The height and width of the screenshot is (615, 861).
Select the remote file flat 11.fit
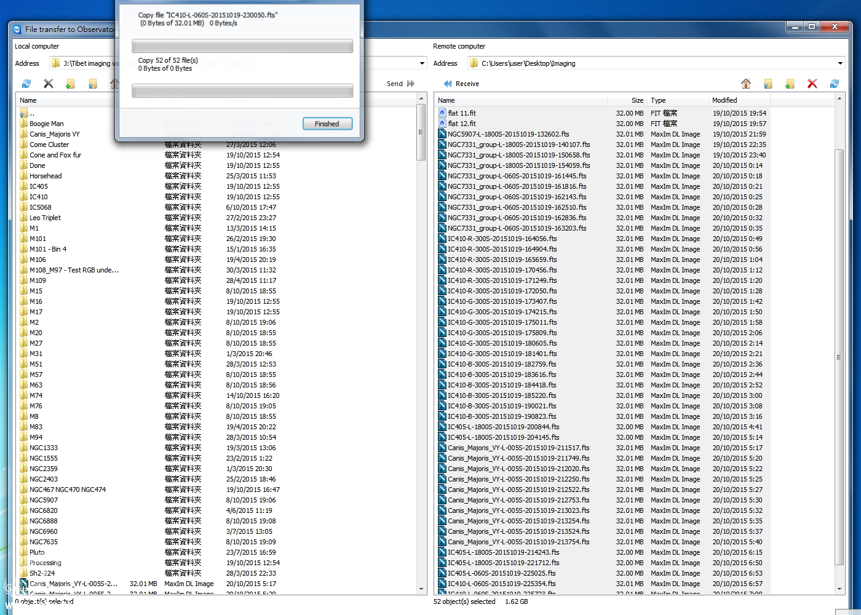click(x=462, y=113)
